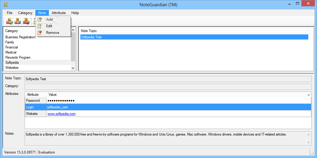Viewport: 317px width, 158px height.
Task: Click the category list scrollbar thumb
Action: (73, 47)
